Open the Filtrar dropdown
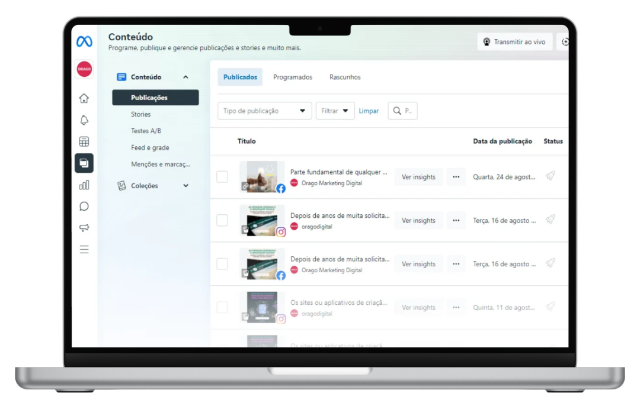Viewport: 640px width, 409px height. [x=335, y=111]
